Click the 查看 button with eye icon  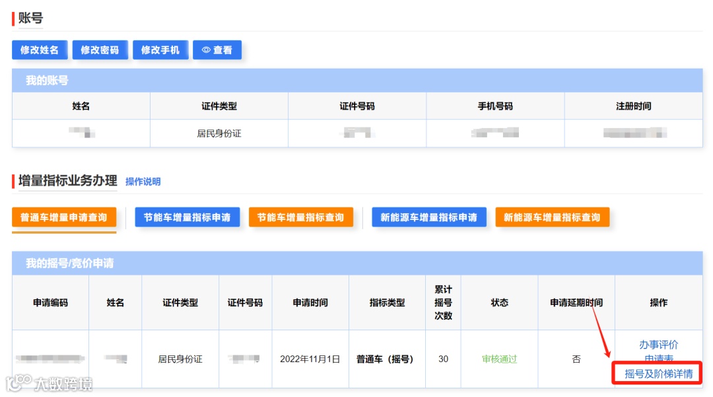click(217, 50)
